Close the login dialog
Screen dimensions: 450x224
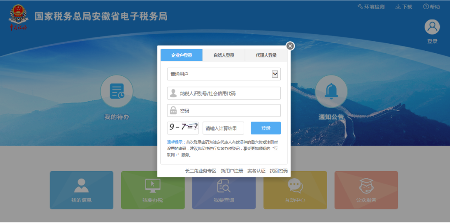click(x=290, y=46)
